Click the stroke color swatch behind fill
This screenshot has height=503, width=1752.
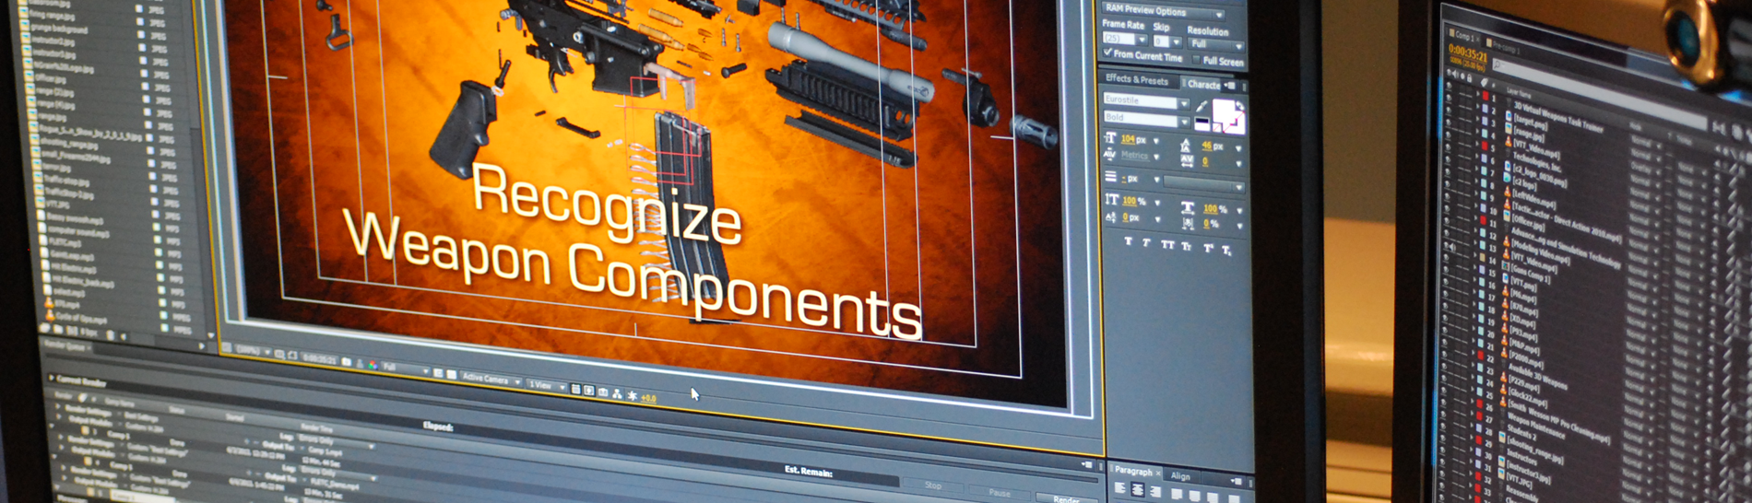pos(1238,125)
